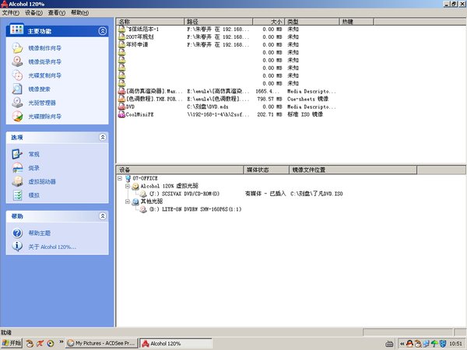Click the (D:) LITE-ON DVDRW drive icon
467x350 pixels.
[143, 209]
